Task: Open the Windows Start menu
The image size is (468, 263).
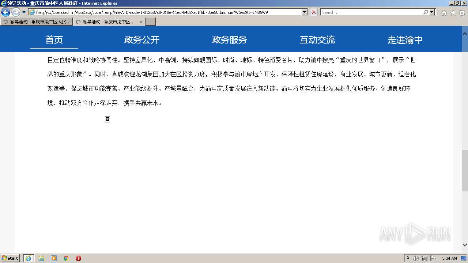Action: pos(10,258)
